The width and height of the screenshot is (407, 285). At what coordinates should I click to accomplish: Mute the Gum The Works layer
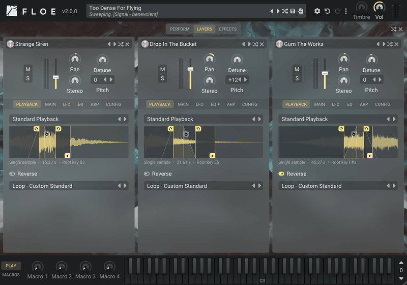click(x=297, y=69)
